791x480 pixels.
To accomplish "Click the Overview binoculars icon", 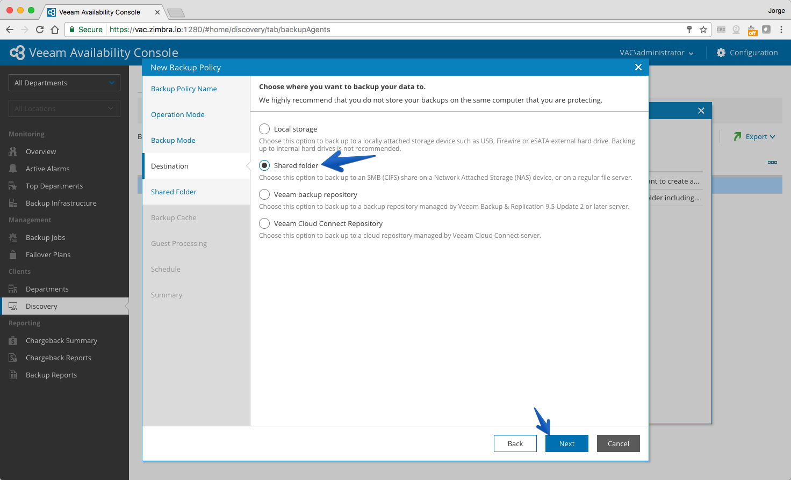I will 13,151.
